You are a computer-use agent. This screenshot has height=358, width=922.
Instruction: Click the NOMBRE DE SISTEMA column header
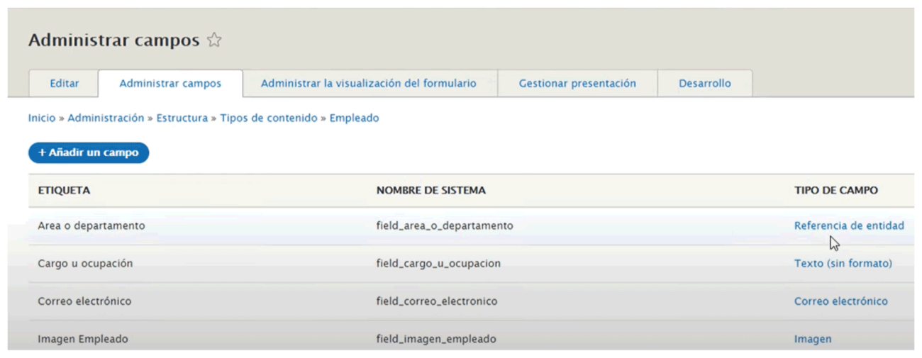point(431,191)
